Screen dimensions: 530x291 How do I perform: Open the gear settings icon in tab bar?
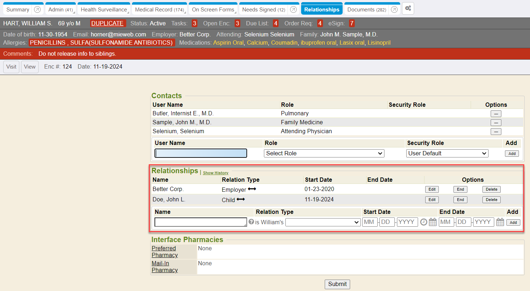[x=408, y=9]
